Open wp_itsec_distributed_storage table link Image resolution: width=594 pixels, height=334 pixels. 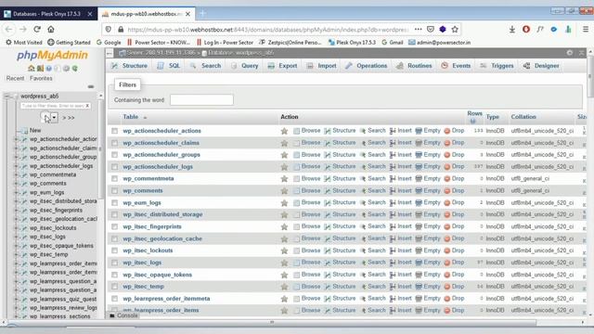pyautogui.click(x=162, y=214)
